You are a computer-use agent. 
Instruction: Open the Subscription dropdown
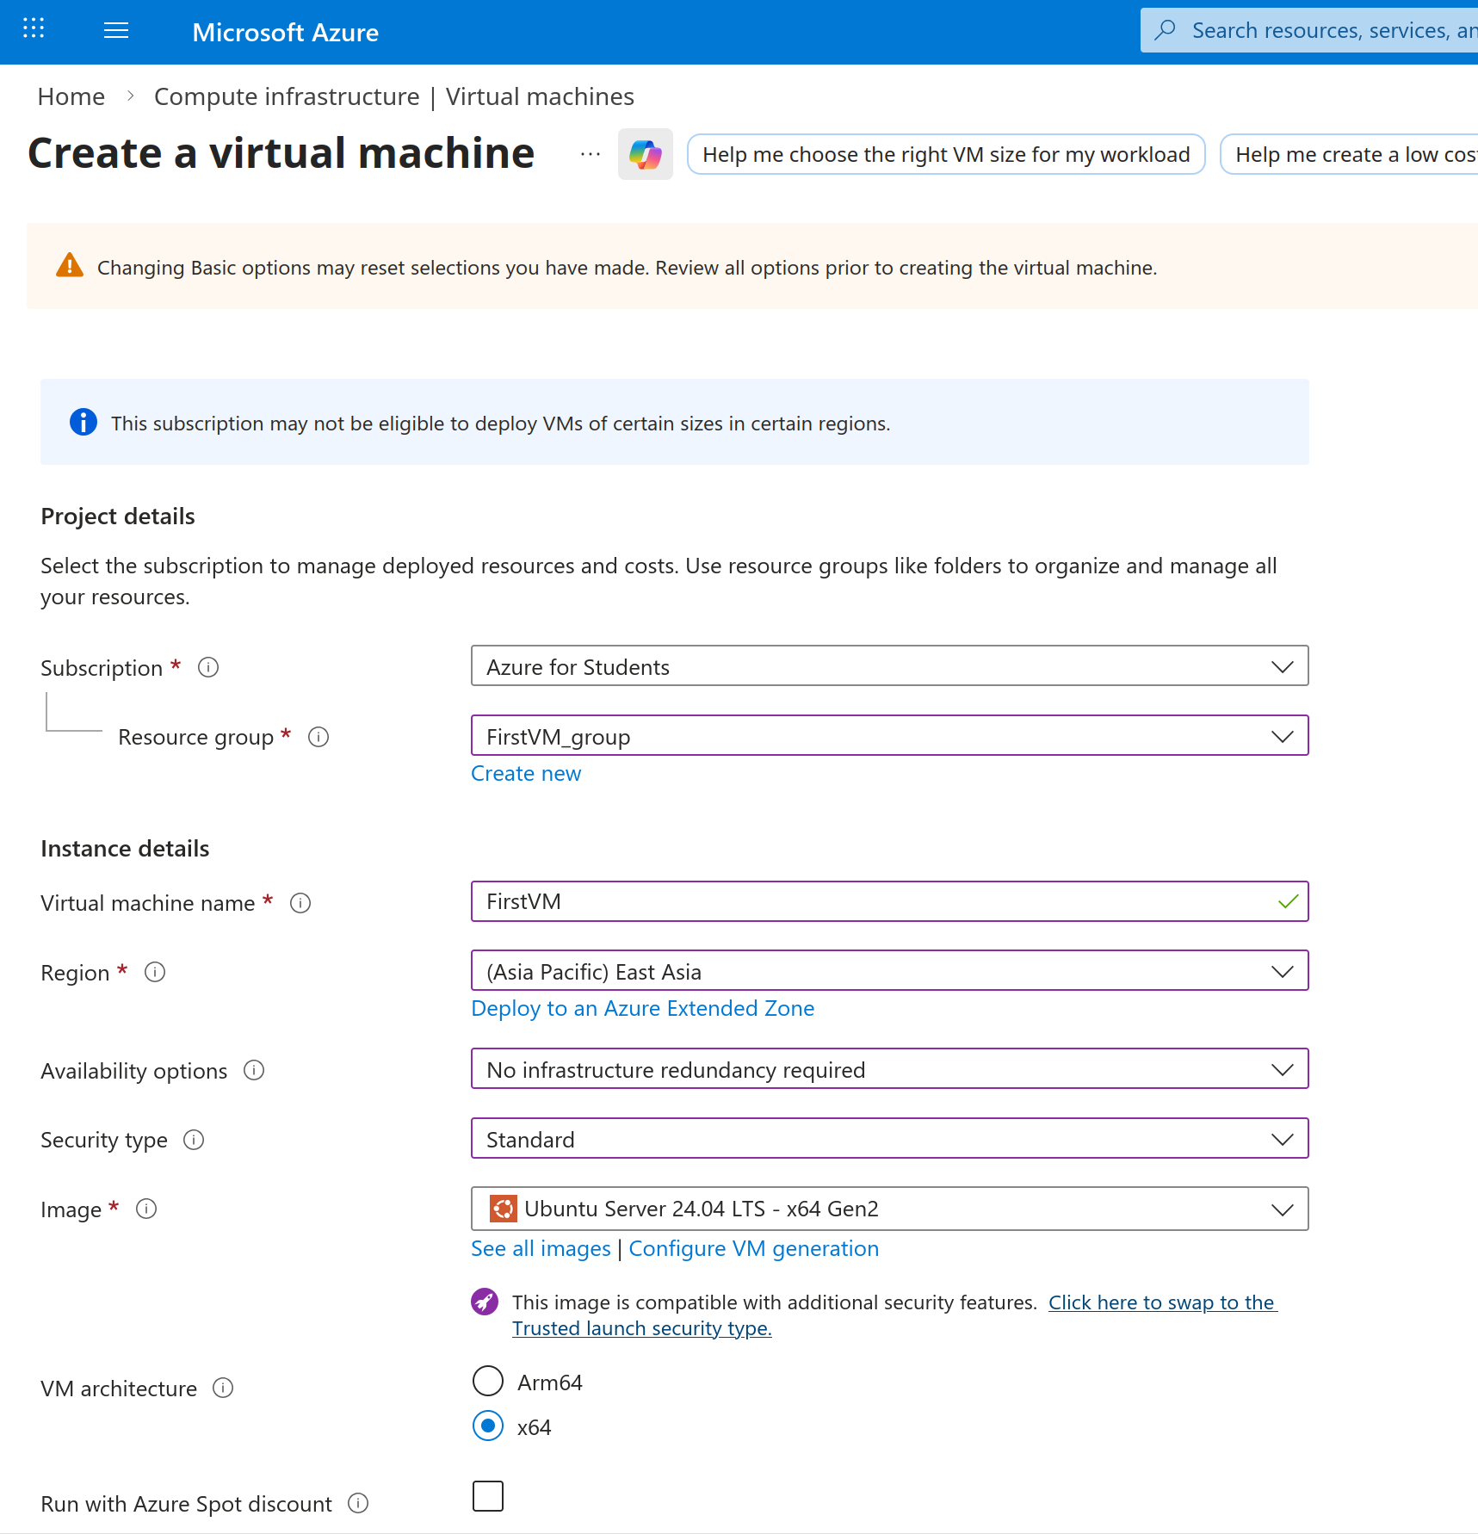[890, 665]
